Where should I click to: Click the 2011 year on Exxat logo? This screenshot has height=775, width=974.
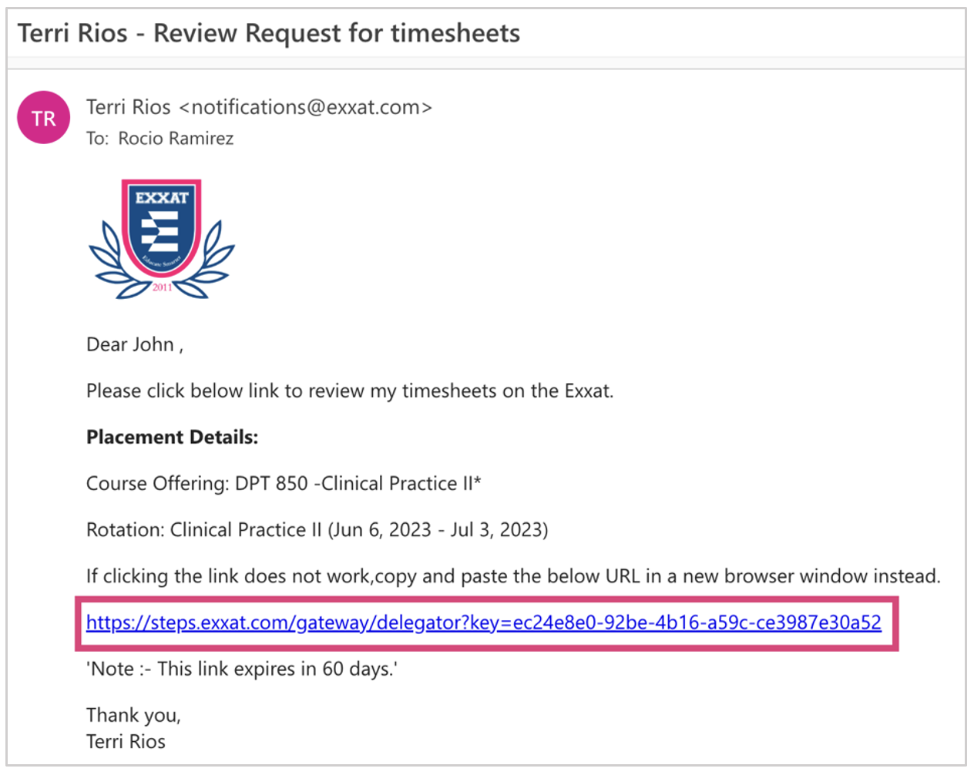(x=162, y=287)
